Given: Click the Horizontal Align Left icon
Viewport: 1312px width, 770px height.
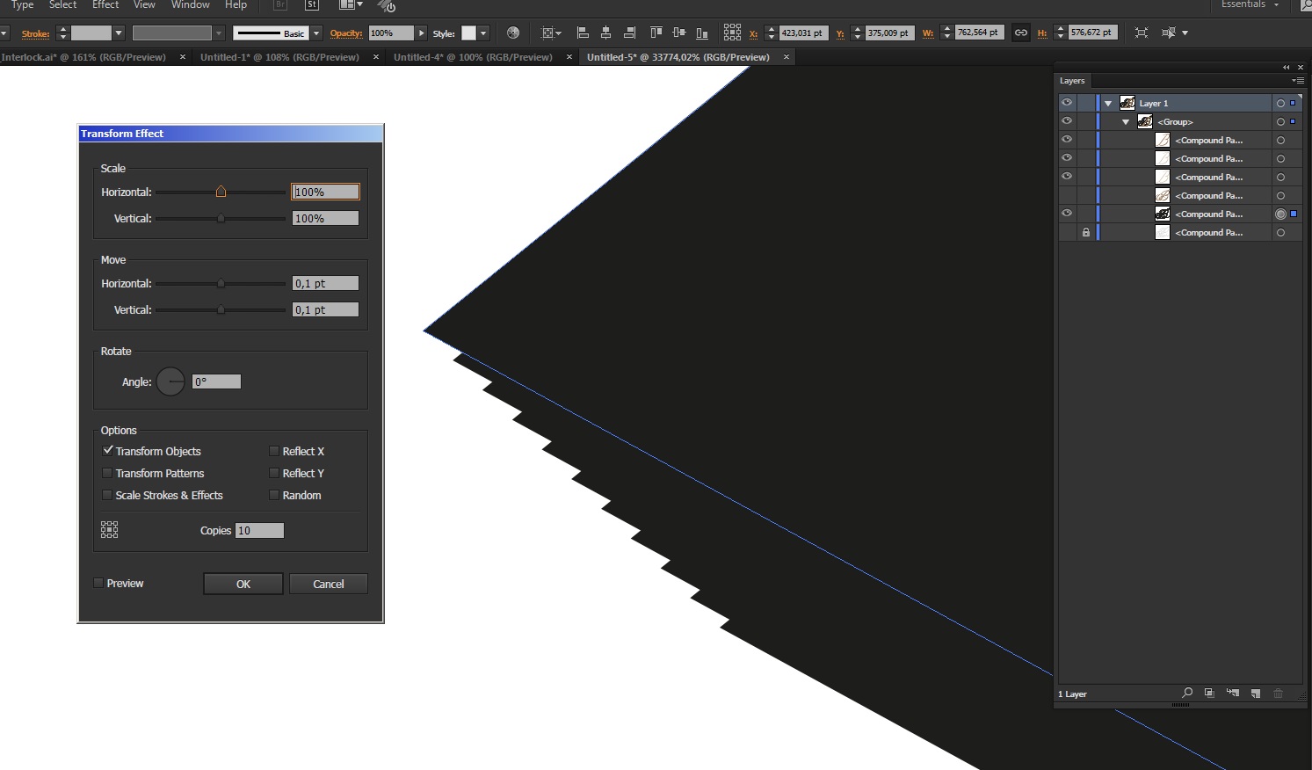Looking at the screenshot, I should (582, 33).
